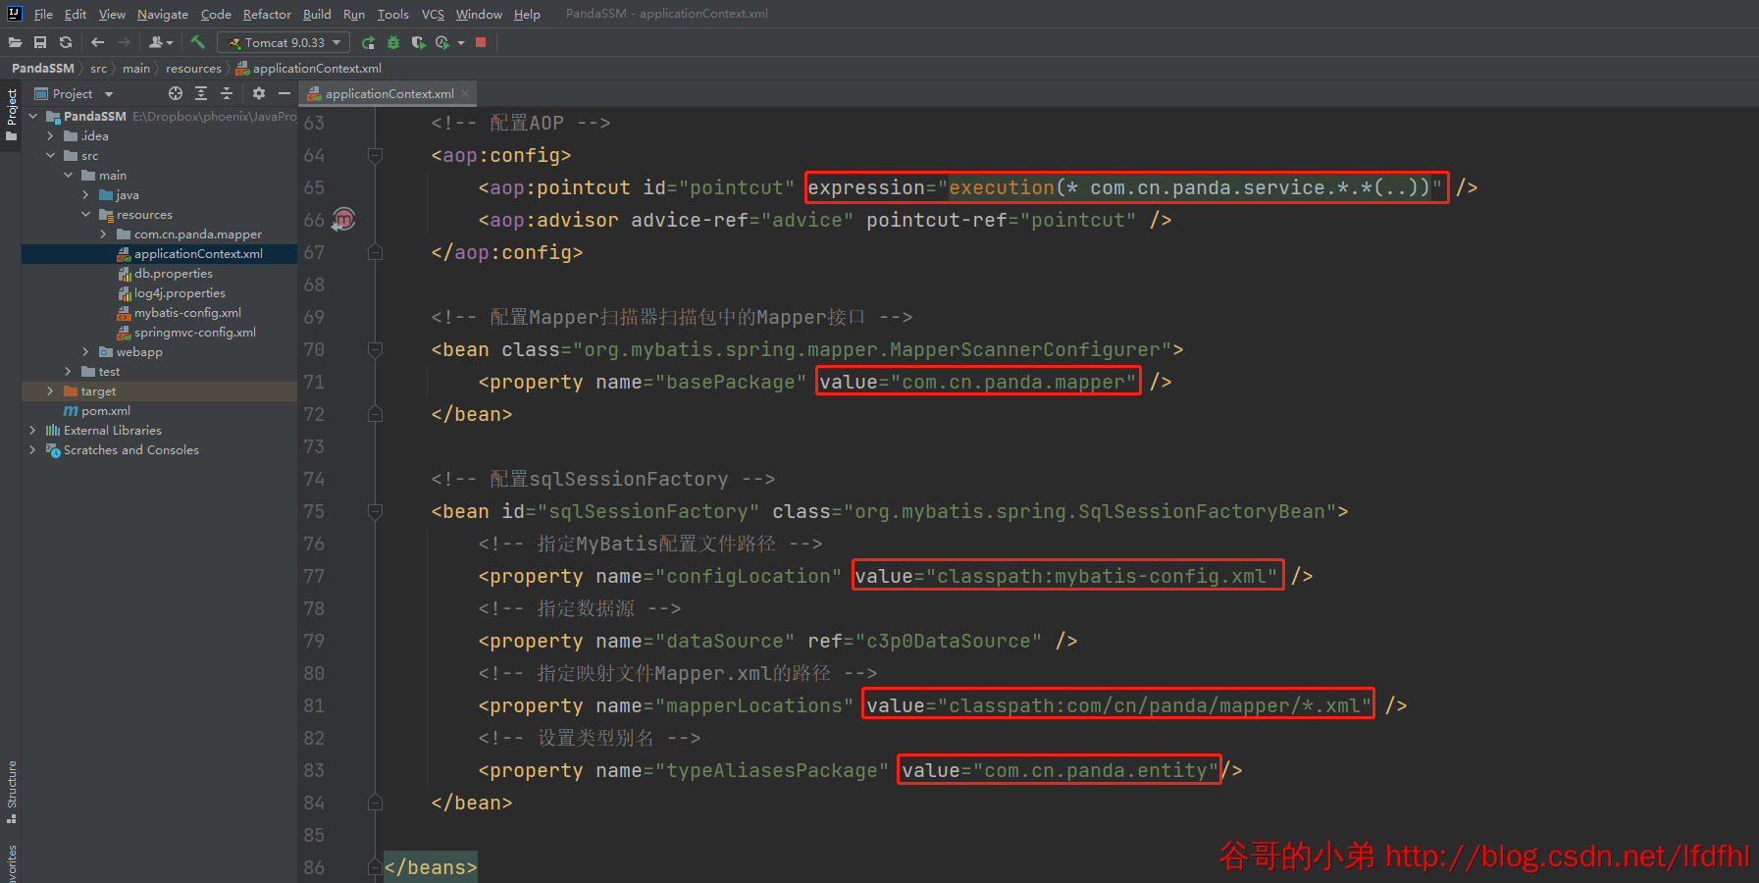
Task: Click Collapse All in Project panel
Action: (x=227, y=93)
